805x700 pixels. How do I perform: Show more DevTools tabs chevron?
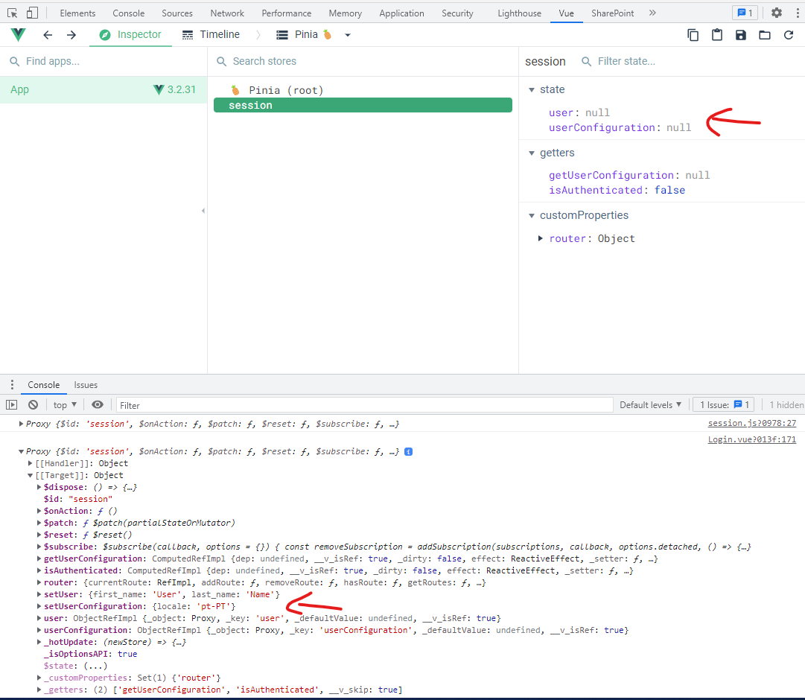[x=652, y=13]
